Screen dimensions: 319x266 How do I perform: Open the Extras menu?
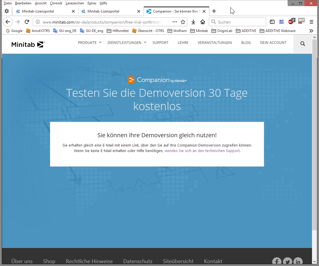(x=92, y=3)
